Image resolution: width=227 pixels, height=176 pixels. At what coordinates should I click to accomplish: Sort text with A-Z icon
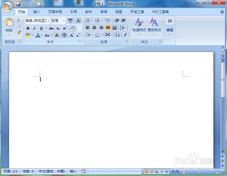(x=117, y=35)
